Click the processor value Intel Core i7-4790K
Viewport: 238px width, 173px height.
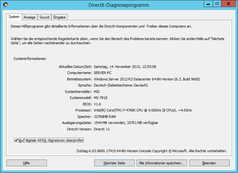tap(143, 110)
